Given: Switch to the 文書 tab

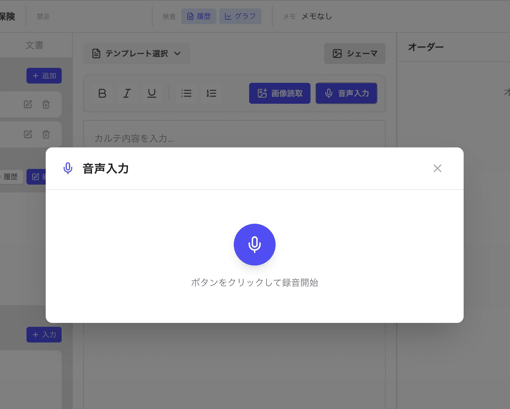Looking at the screenshot, I should click(34, 45).
